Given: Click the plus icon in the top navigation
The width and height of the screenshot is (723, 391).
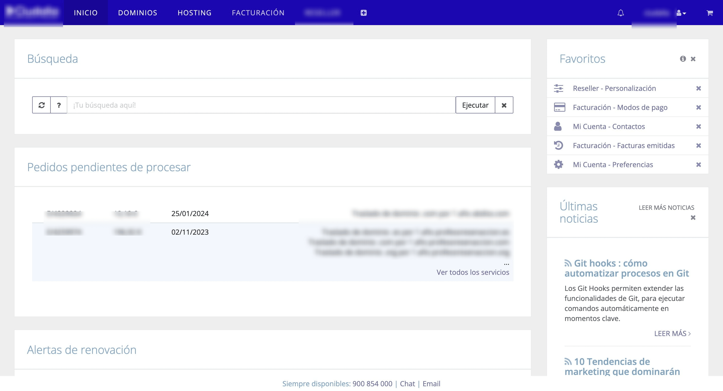Looking at the screenshot, I should point(364,13).
